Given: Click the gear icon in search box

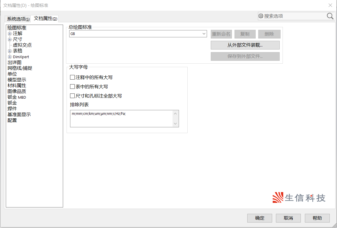Looking at the screenshot, I should (x=261, y=16).
